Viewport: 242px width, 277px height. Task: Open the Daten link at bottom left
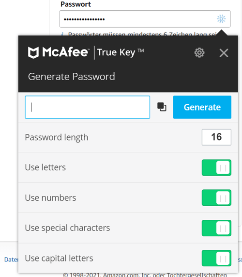[x=11, y=260]
